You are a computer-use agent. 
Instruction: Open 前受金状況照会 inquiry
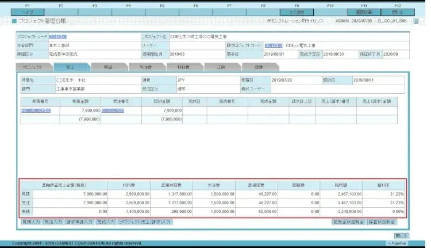[349, 222]
